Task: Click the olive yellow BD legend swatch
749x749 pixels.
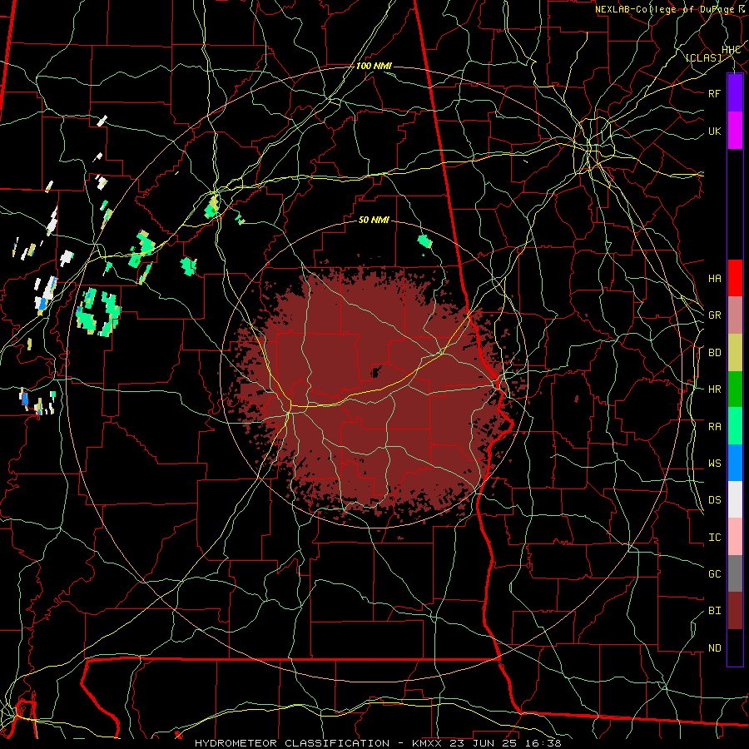Action: [x=735, y=353]
